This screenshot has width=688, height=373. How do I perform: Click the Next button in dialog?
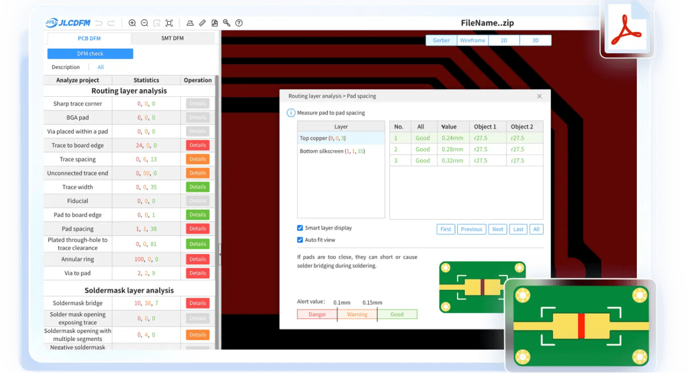pos(498,229)
